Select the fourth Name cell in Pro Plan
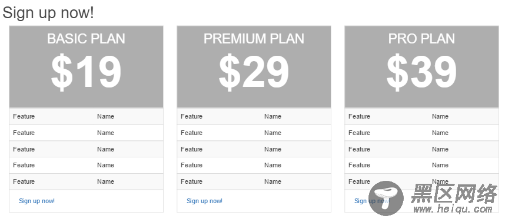Image resolution: width=505 pixels, height=219 pixels. pos(440,166)
